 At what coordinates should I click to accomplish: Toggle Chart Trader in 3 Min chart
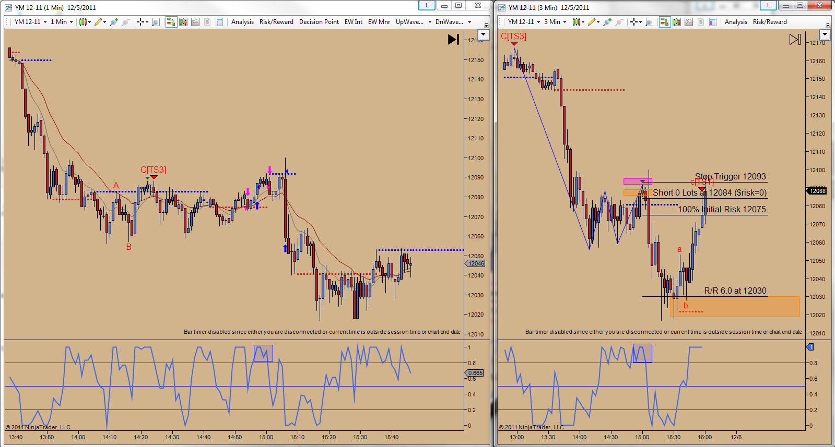665,22
